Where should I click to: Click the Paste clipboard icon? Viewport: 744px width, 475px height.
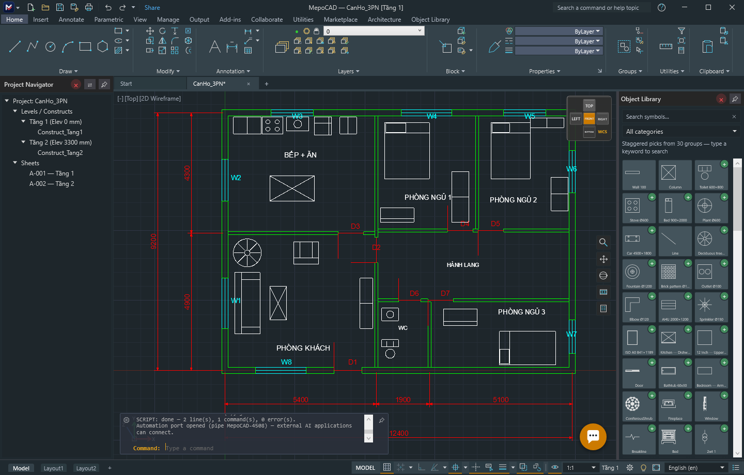click(707, 46)
